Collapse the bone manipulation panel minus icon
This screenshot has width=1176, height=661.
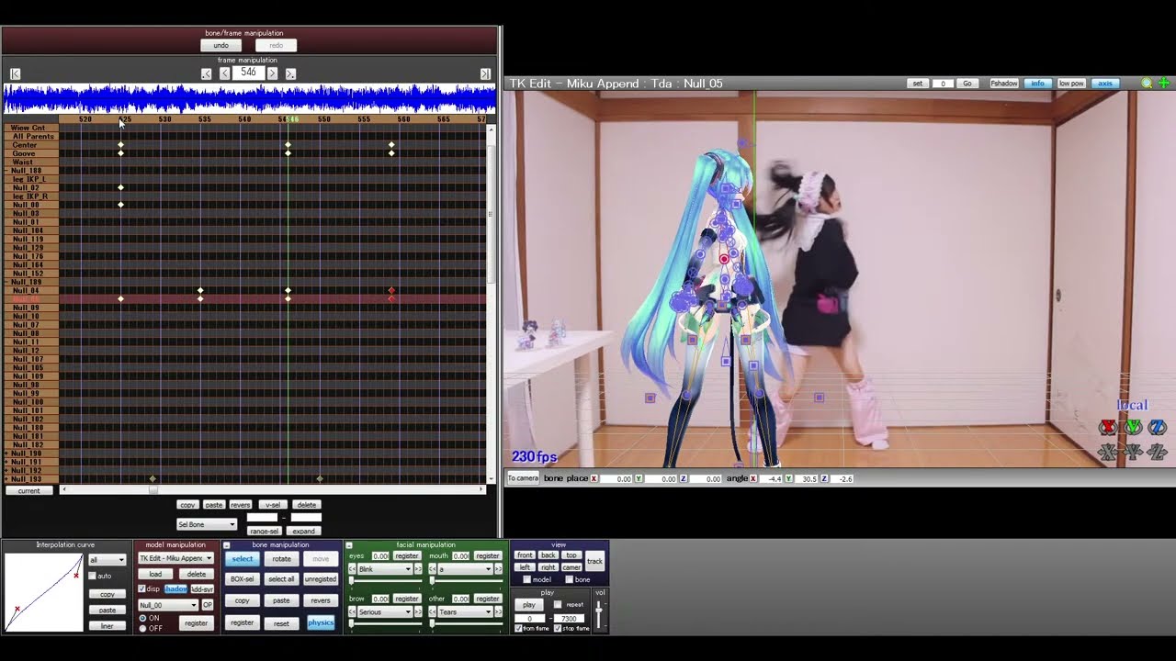click(226, 545)
